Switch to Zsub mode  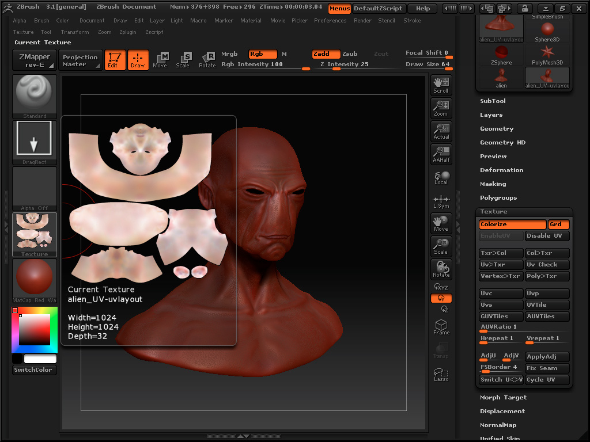click(x=350, y=54)
